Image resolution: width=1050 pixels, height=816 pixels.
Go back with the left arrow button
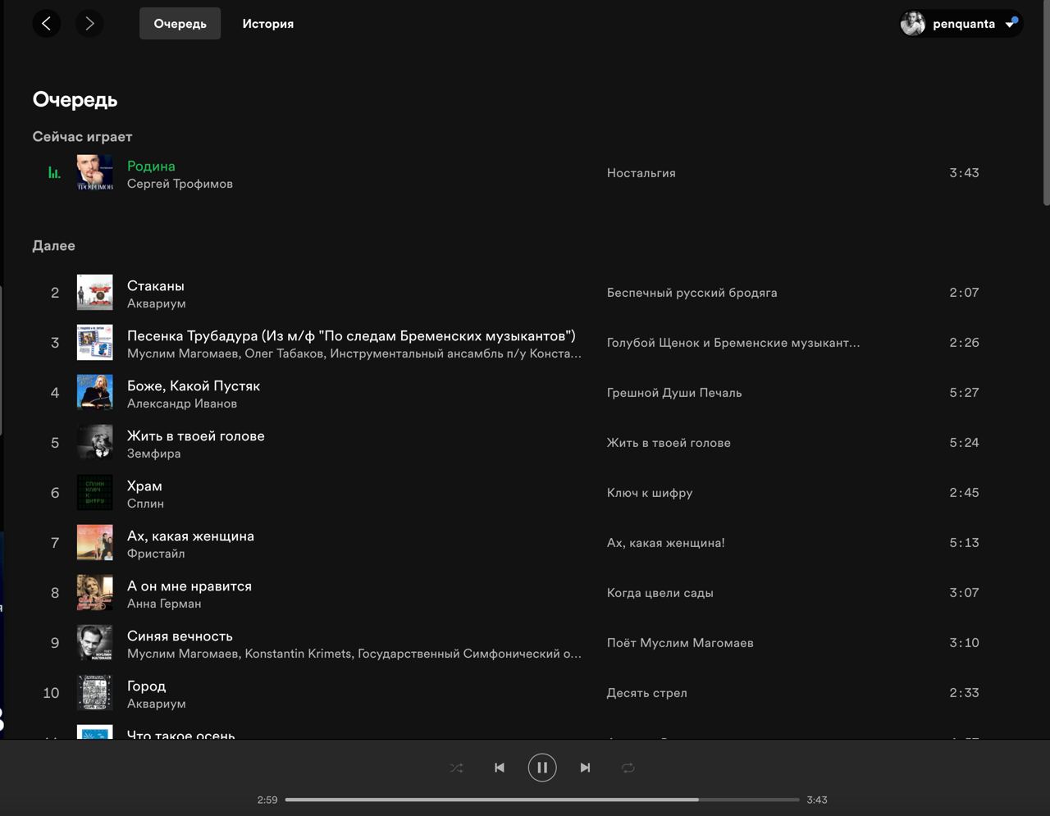coord(46,24)
